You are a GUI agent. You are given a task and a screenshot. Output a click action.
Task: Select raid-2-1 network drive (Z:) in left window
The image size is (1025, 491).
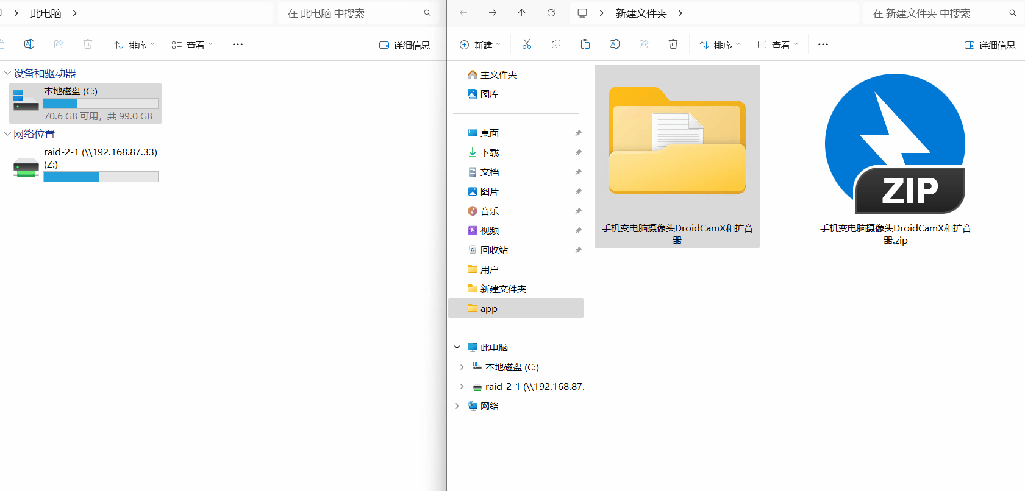coord(85,164)
